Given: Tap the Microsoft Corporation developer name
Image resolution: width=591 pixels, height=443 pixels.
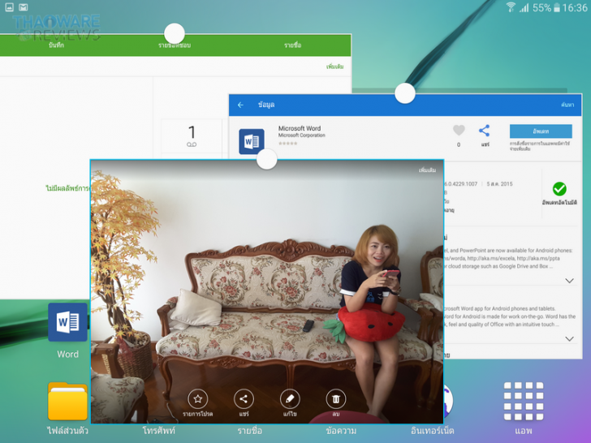Looking at the screenshot, I should click(x=301, y=135).
